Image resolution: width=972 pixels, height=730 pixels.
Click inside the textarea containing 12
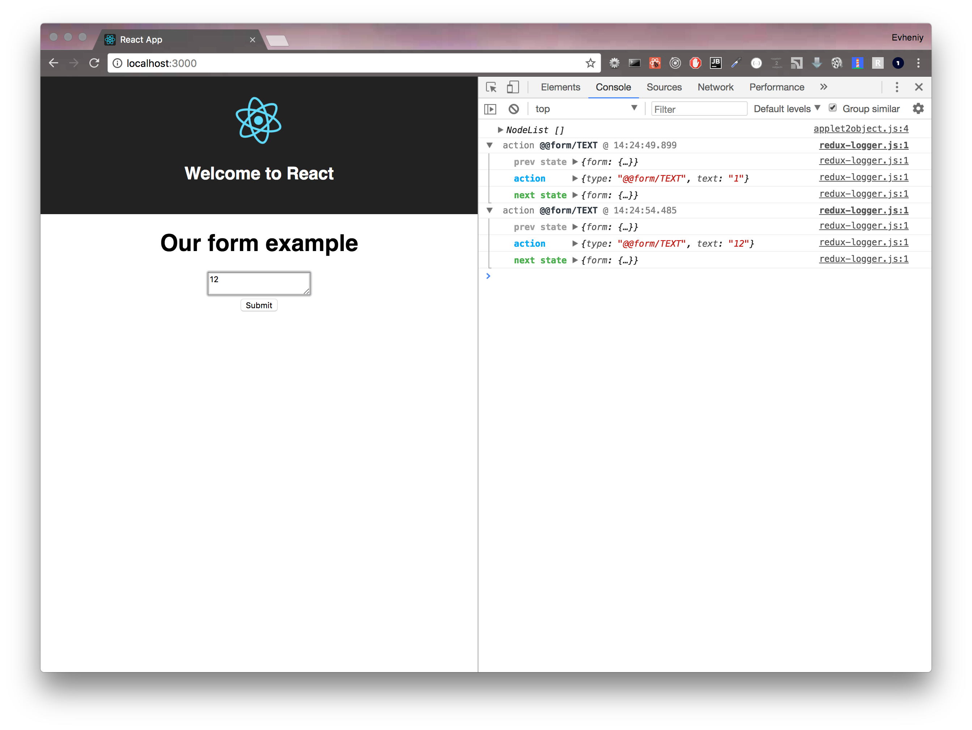(x=259, y=283)
